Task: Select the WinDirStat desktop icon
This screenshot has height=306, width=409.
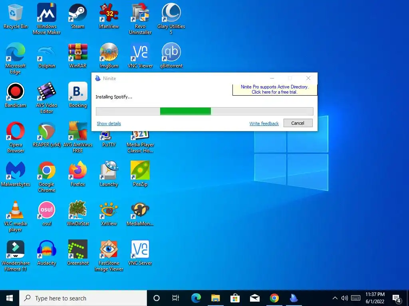Action: (x=78, y=214)
